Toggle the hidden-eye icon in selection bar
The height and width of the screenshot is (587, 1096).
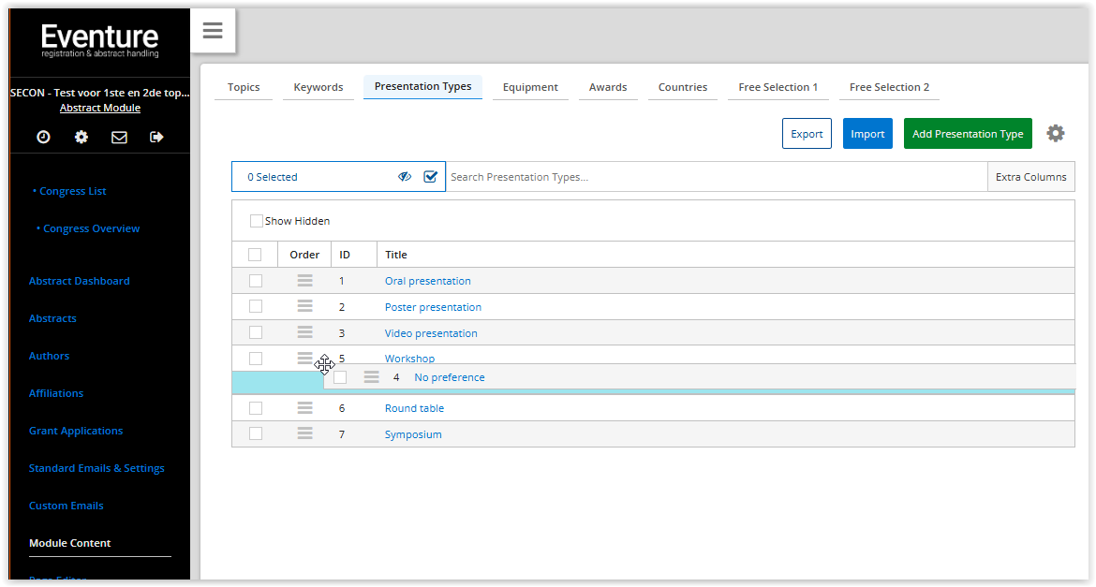405,177
